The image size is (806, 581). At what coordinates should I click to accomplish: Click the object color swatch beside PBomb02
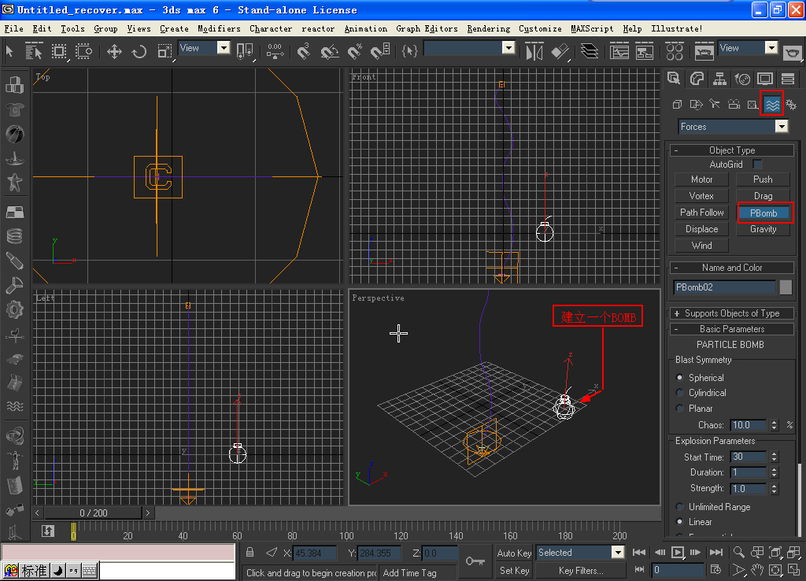786,287
